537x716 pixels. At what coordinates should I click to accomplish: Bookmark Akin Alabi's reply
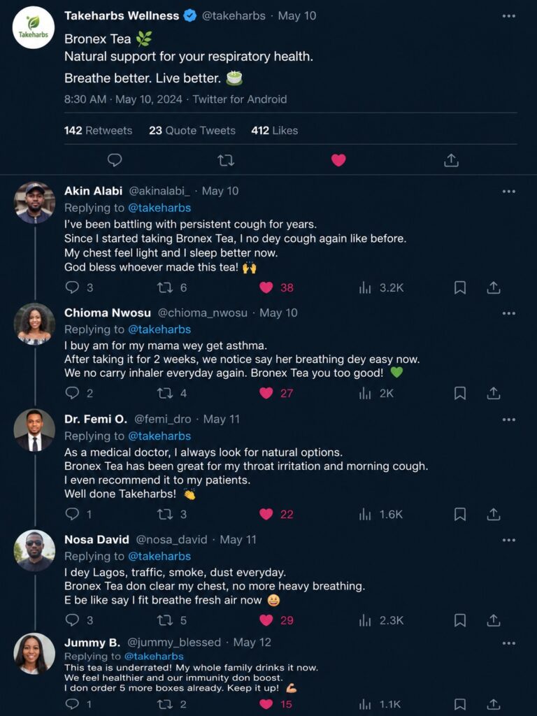460,287
